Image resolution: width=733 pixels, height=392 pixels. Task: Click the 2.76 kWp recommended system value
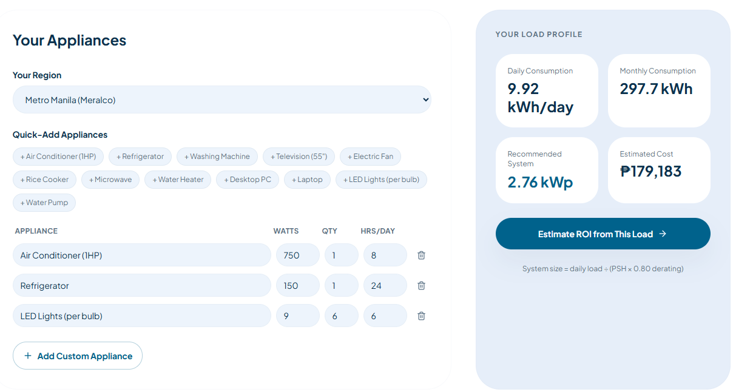(540, 182)
